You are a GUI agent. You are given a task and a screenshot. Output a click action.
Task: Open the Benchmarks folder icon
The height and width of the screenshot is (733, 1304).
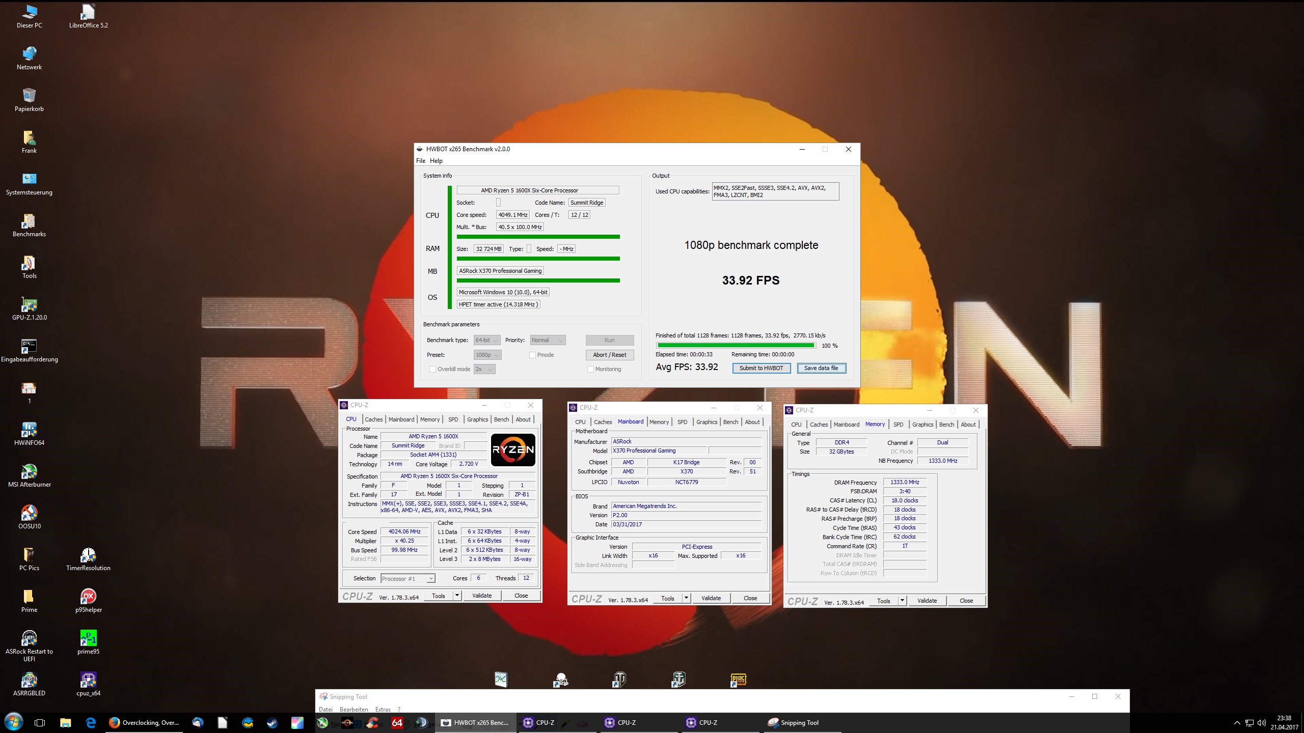pyautogui.click(x=29, y=224)
